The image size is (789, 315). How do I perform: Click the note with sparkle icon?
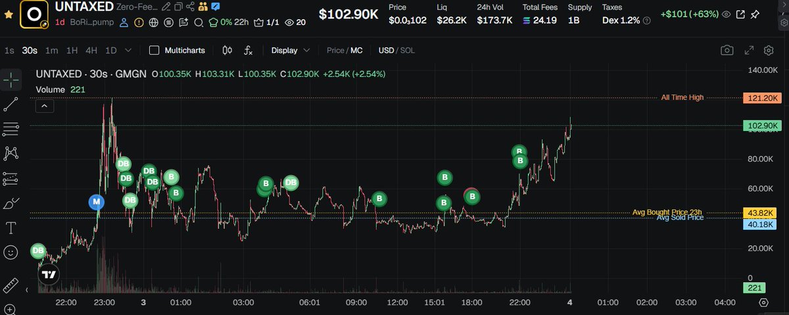(183, 22)
